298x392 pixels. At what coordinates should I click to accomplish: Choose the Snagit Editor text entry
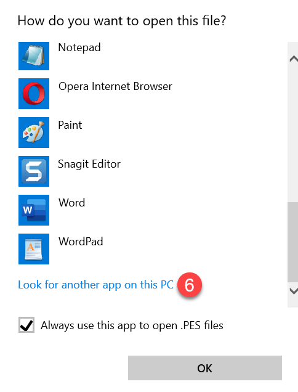[x=89, y=164]
